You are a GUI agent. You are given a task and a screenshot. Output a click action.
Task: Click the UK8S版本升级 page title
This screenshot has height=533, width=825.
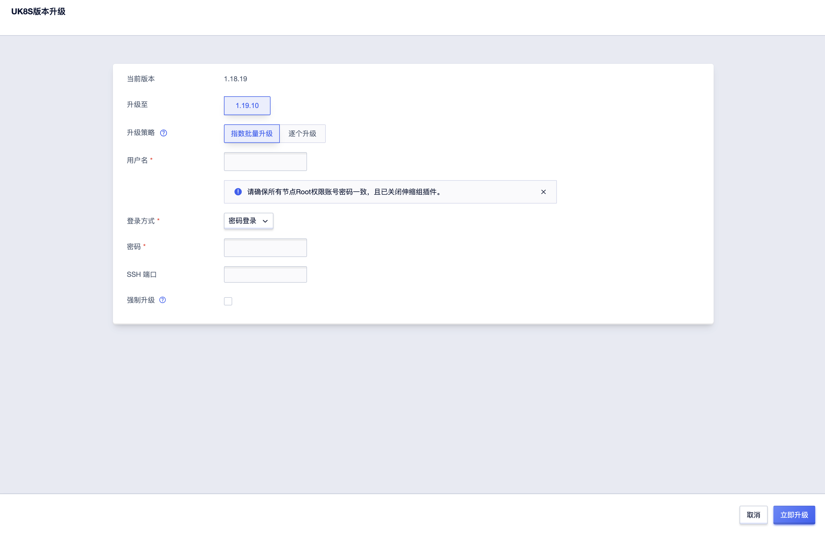coord(38,11)
